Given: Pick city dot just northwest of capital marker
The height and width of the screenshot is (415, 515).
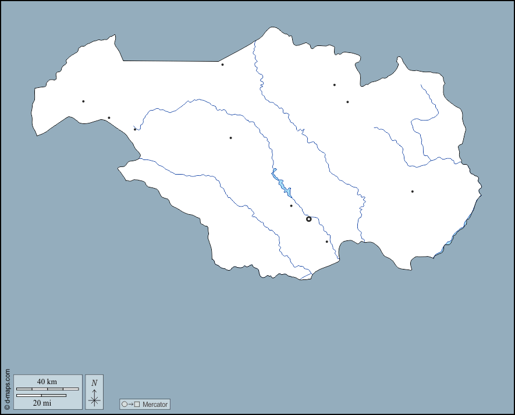Looking at the screenshot, I should (x=291, y=205).
